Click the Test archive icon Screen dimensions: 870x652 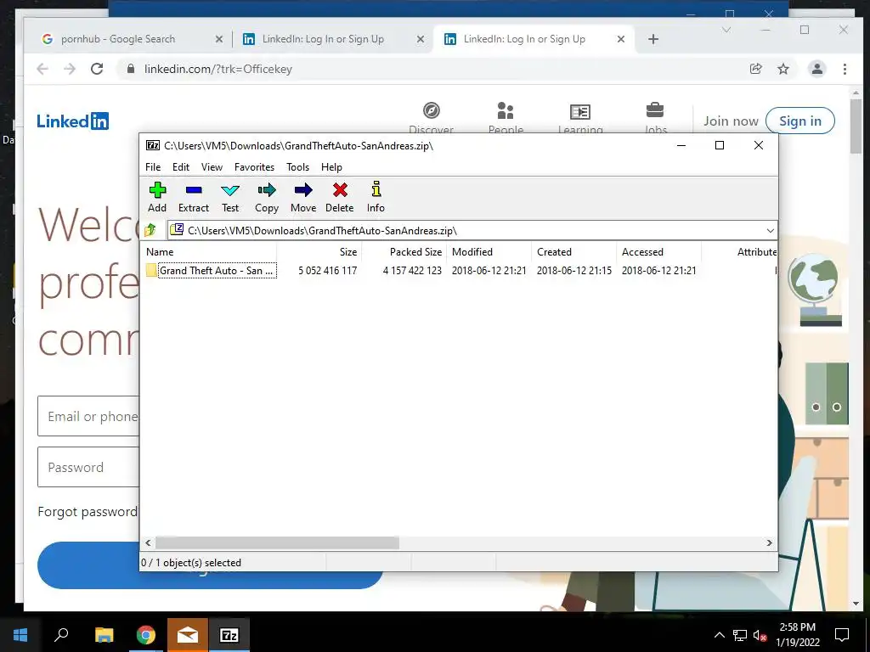230,197
